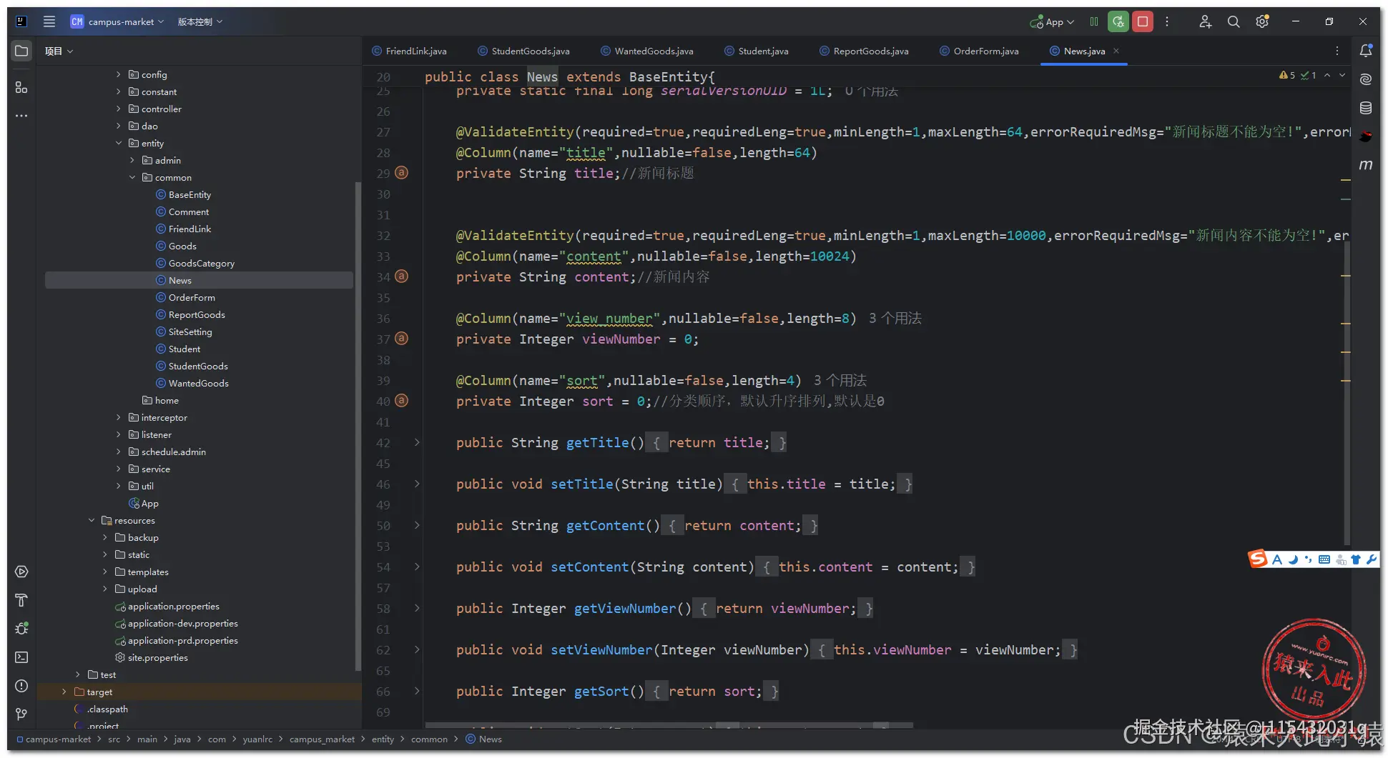Expand the interceptor folder
This screenshot has height=758, width=1388.
tap(119, 417)
